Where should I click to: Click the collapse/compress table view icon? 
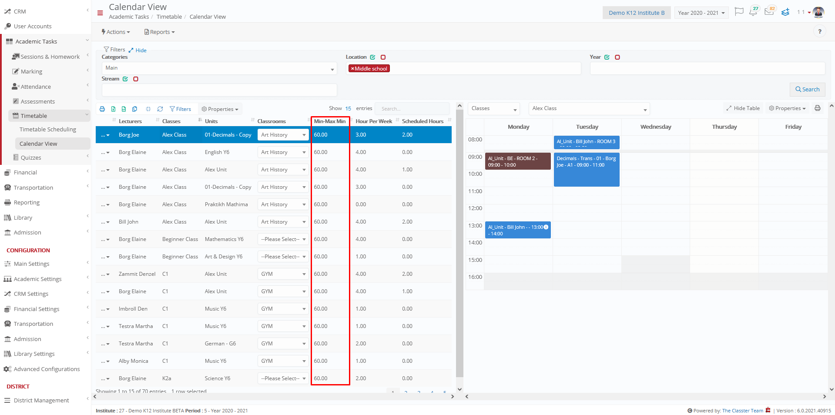(148, 109)
